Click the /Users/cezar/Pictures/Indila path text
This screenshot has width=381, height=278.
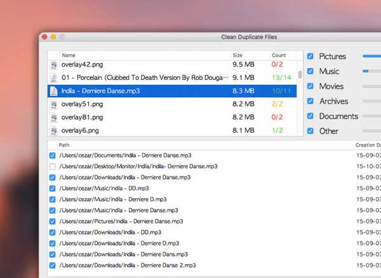pos(121,222)
